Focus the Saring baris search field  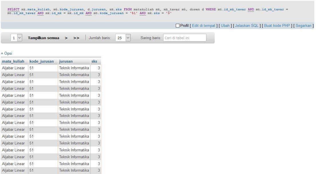point(185,38)
